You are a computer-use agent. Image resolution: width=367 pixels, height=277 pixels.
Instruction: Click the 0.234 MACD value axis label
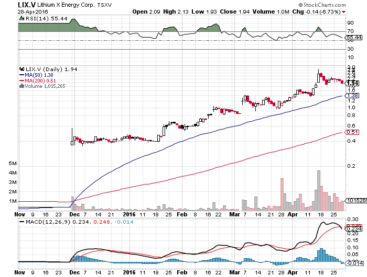(354, 228)
